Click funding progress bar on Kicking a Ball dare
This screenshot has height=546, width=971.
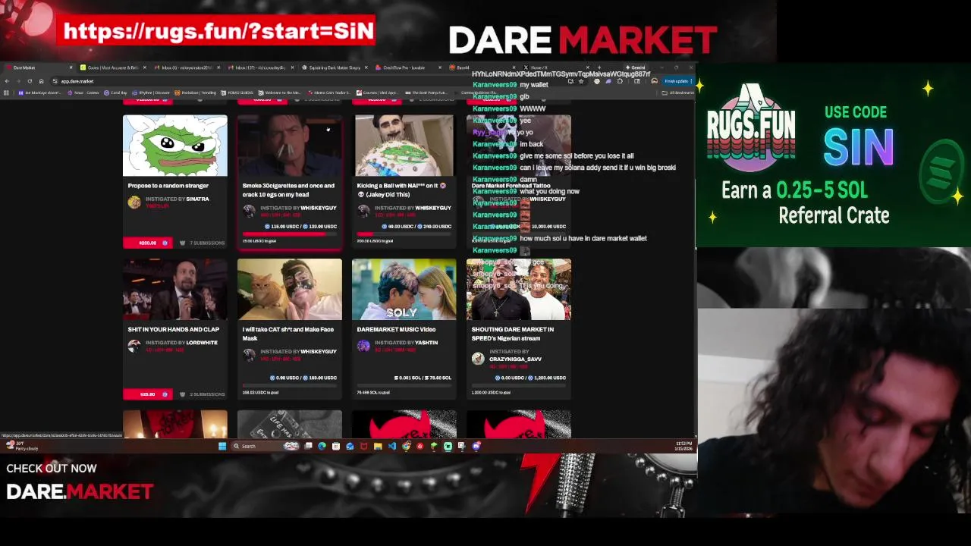pyautogui.click(x=404, y=234)
